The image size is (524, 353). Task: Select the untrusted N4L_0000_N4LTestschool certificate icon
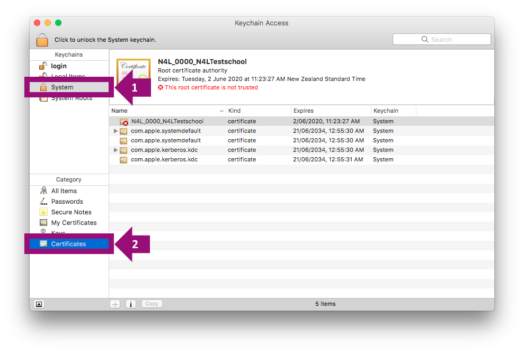click(x=124, y=122)
